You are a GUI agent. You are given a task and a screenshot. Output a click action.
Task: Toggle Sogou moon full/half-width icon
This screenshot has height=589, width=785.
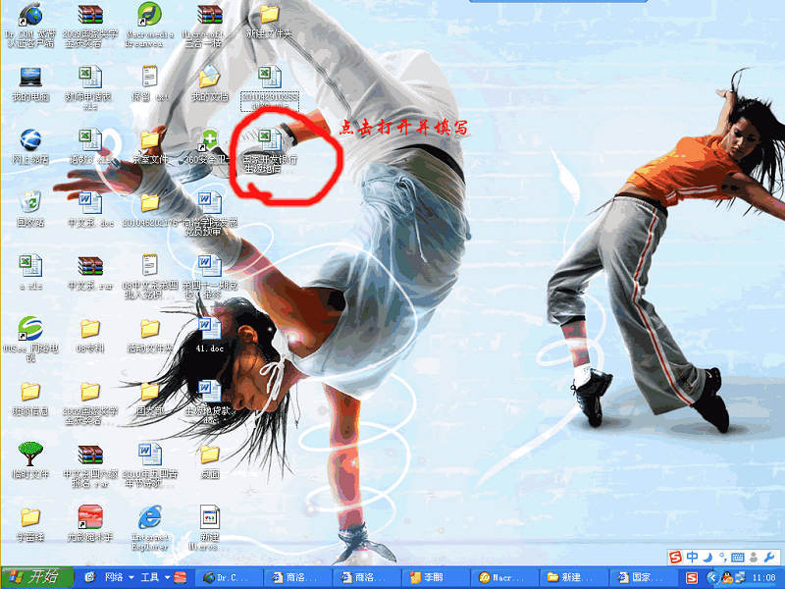click(708, 558)
